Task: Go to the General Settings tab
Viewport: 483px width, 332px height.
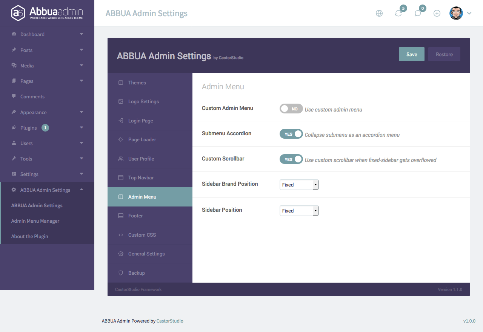Action: (x=150, y=254)
